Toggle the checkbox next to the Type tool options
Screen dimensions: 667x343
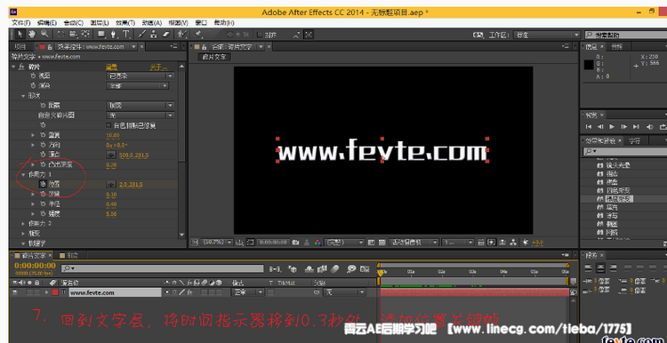click(260, 35)
